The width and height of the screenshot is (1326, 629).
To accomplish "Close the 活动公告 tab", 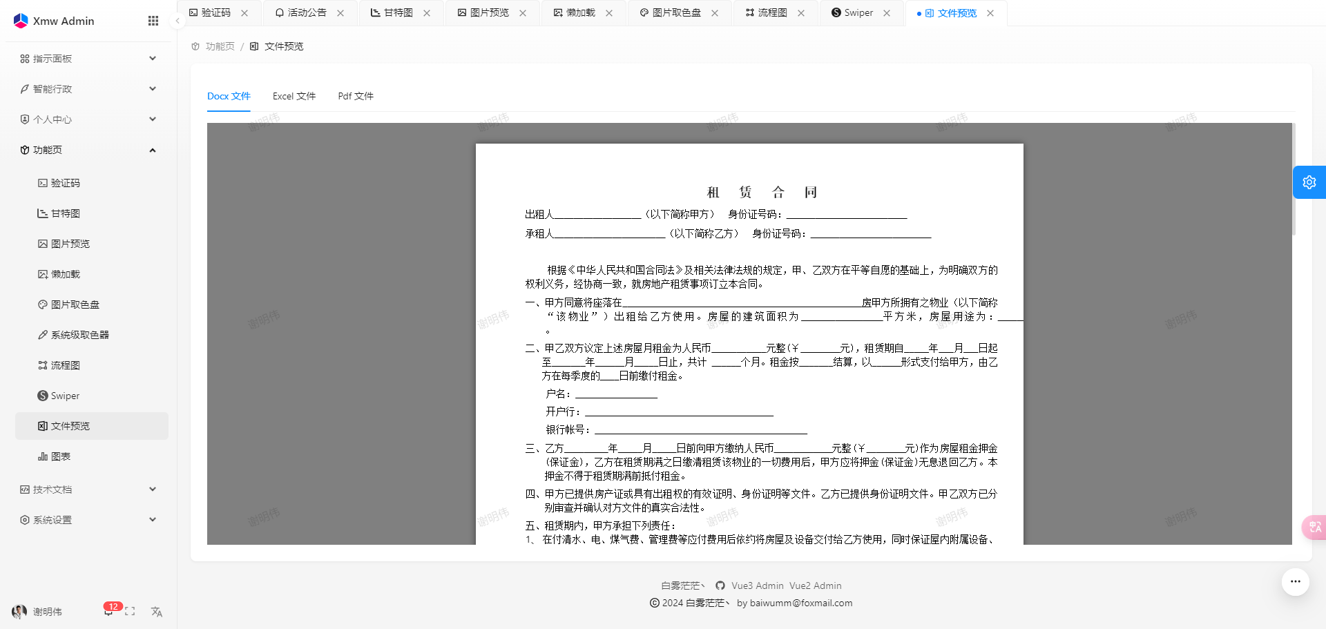I will [x=340, y=13].
